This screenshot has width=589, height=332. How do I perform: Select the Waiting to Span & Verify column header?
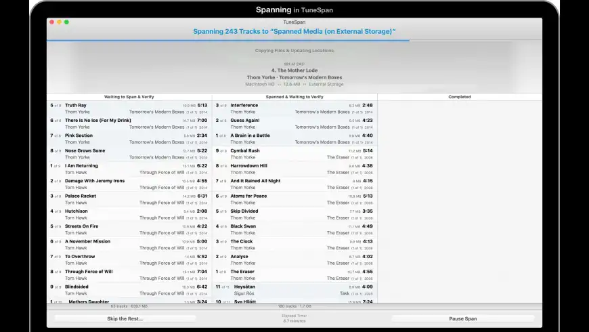[x=129, y=97]
